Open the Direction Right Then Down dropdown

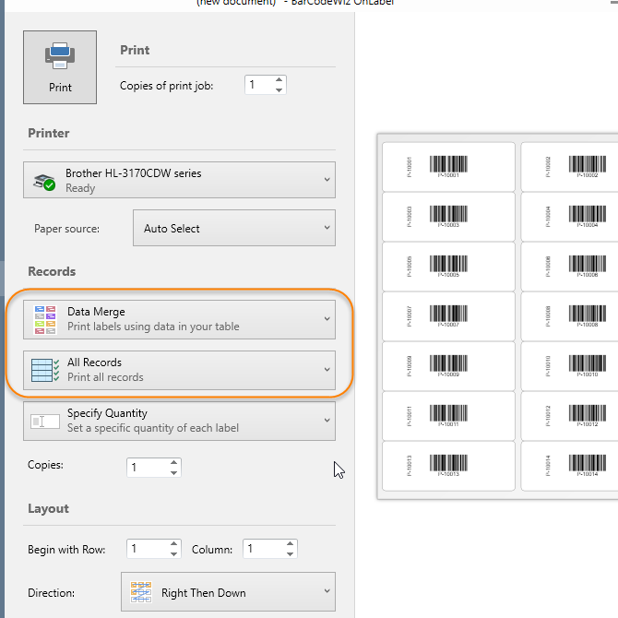pyautogui.click(x=228, y=591)
